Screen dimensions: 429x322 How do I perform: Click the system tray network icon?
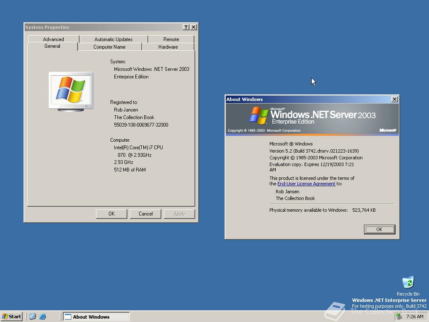click(x=399, y=317)
